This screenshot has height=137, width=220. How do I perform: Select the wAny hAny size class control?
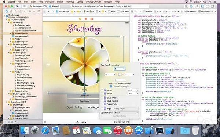[x=81, y=122]
